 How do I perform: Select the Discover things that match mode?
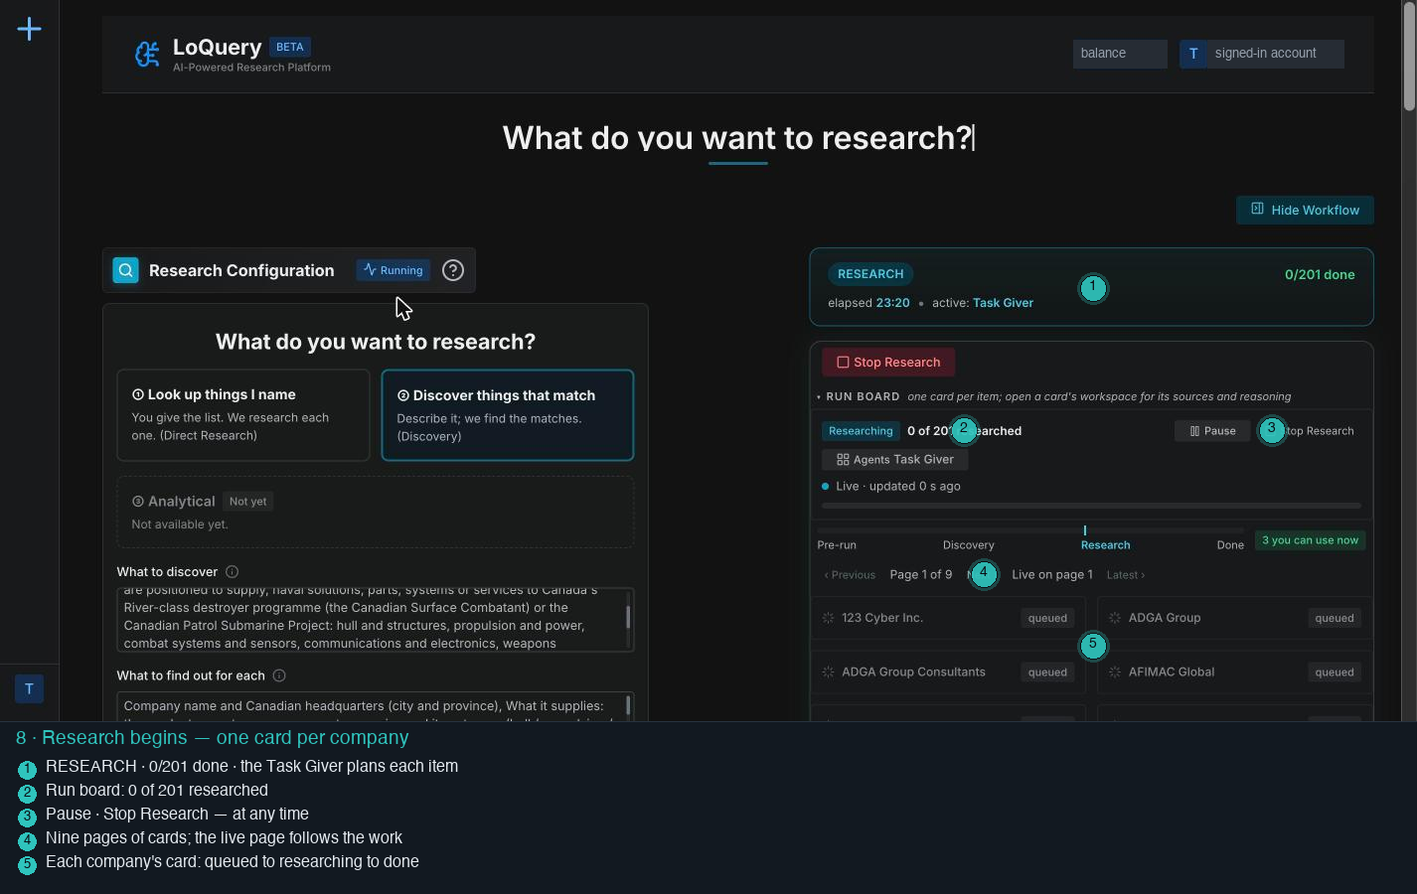[508, 415]
